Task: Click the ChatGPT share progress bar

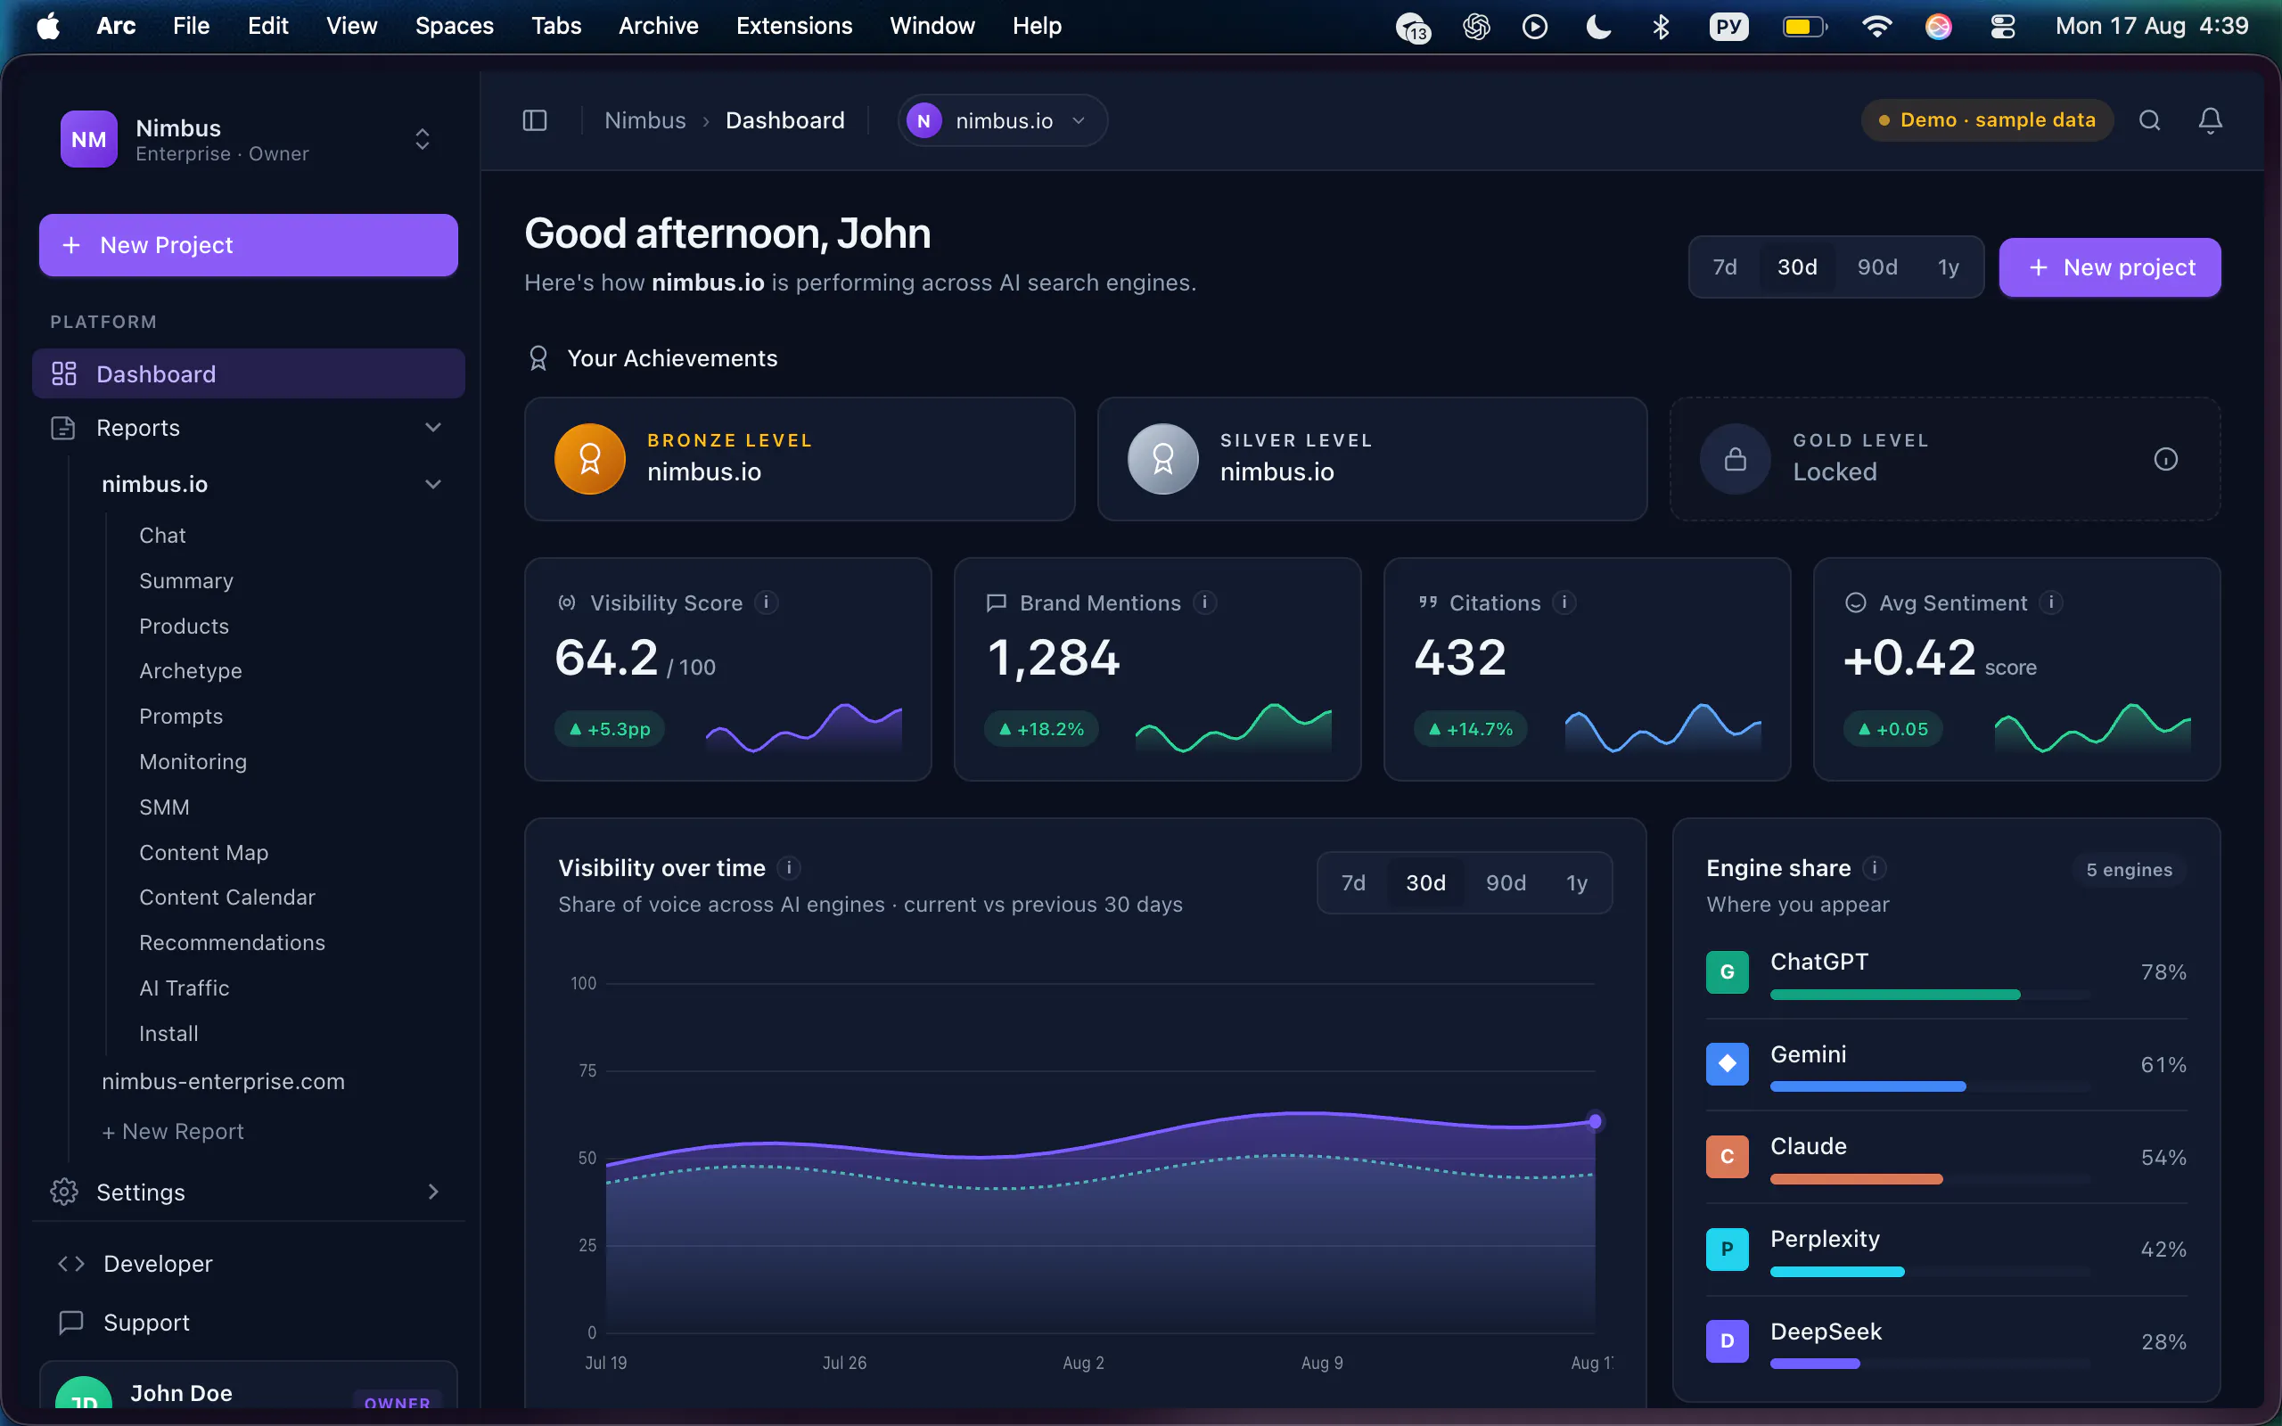Action: [1930, 994]
